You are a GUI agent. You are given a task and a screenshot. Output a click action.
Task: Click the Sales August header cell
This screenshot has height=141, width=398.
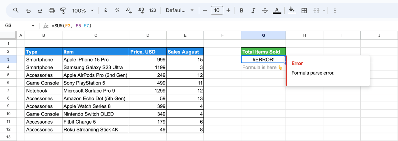click(185, 52)
